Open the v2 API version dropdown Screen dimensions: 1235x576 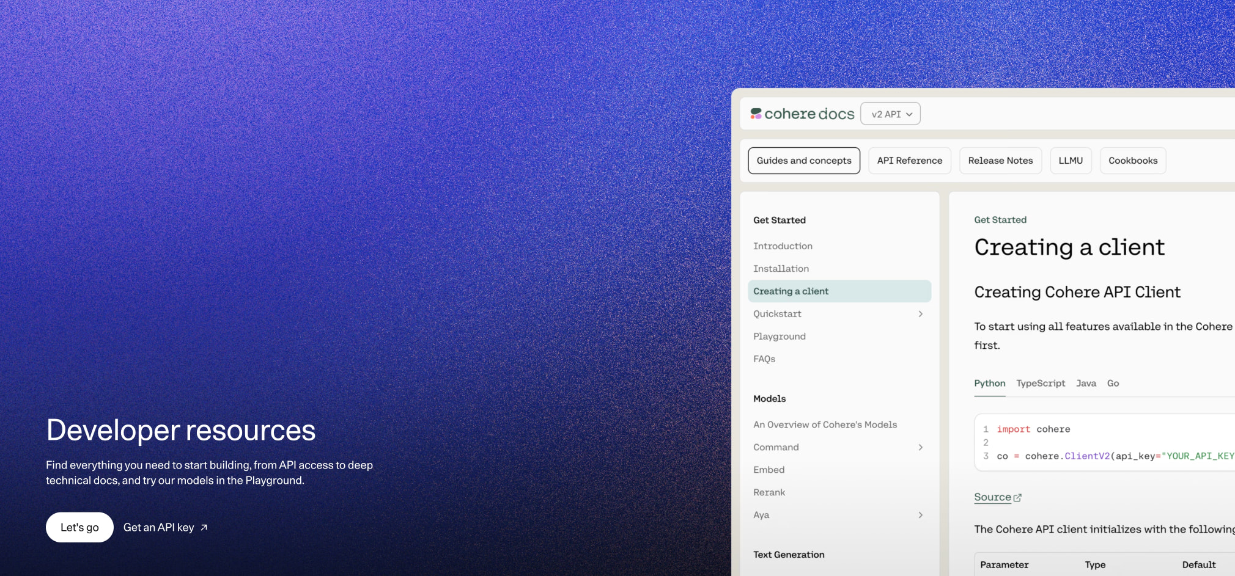[x=890, y=114]
